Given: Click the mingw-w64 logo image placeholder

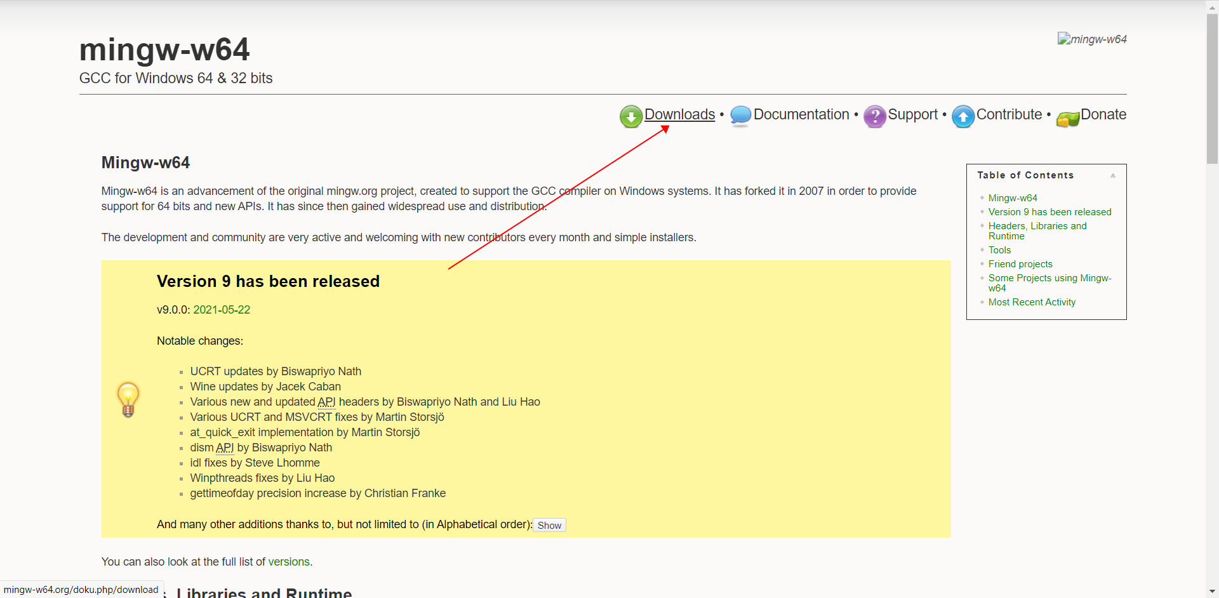Looking at the screenshot, I should coord(1092,39).
